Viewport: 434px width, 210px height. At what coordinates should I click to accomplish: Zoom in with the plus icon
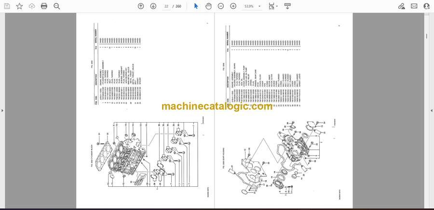click(x=233, y=6)
